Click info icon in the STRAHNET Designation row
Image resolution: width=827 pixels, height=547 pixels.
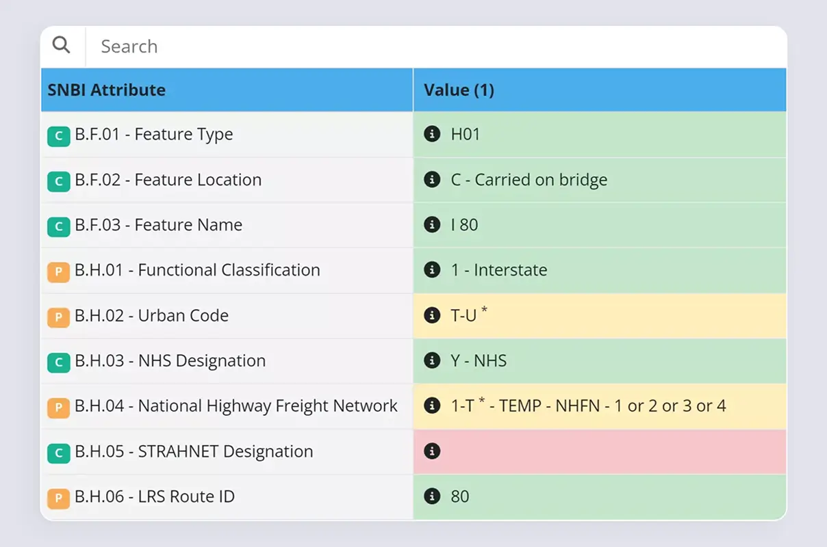coord(432,451)
